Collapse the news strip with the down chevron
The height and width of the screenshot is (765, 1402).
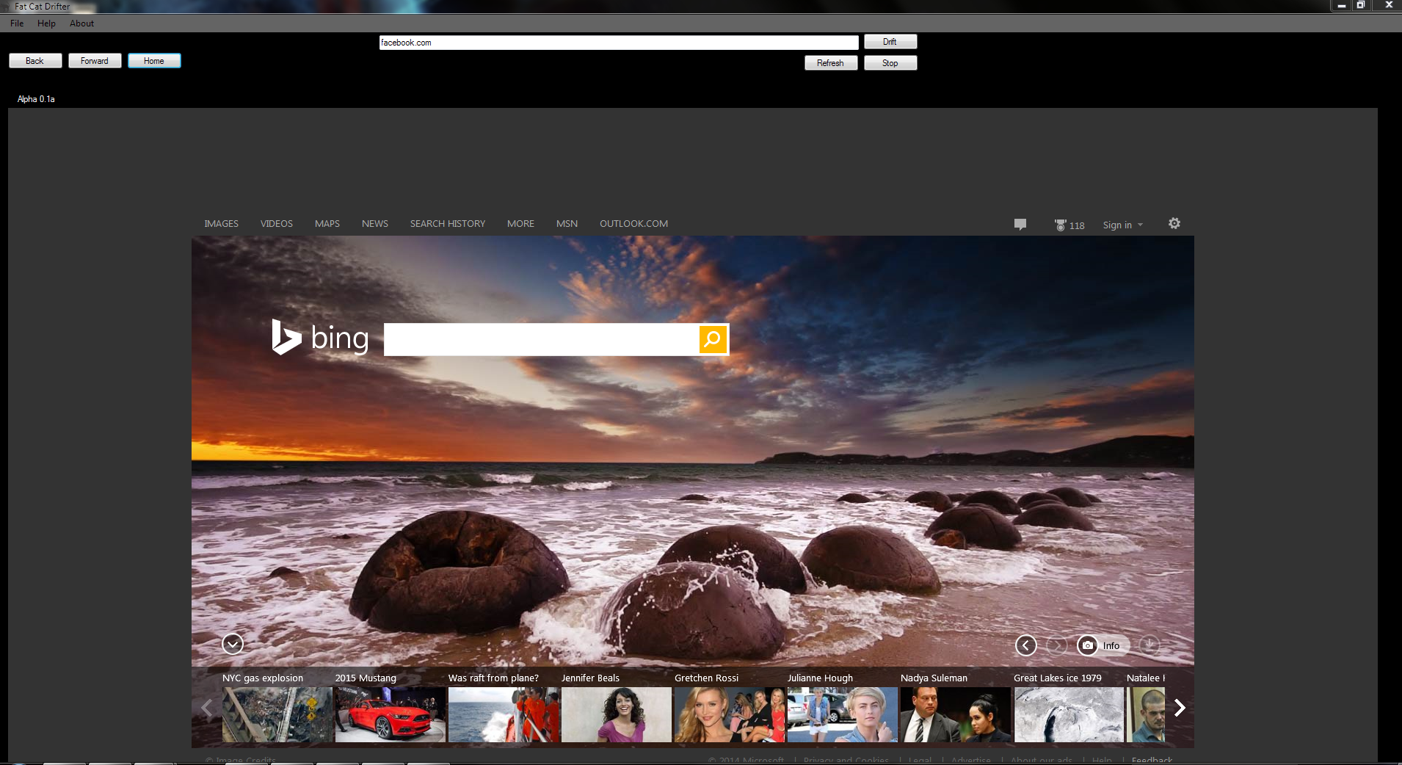[x=233, y=644]
